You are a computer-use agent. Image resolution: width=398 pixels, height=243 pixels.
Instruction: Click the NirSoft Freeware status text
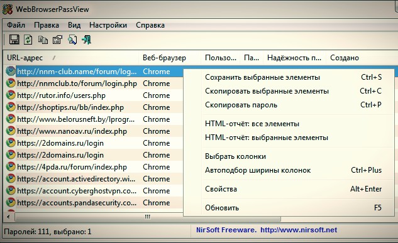pyautogui.click(x=226, y=230)
